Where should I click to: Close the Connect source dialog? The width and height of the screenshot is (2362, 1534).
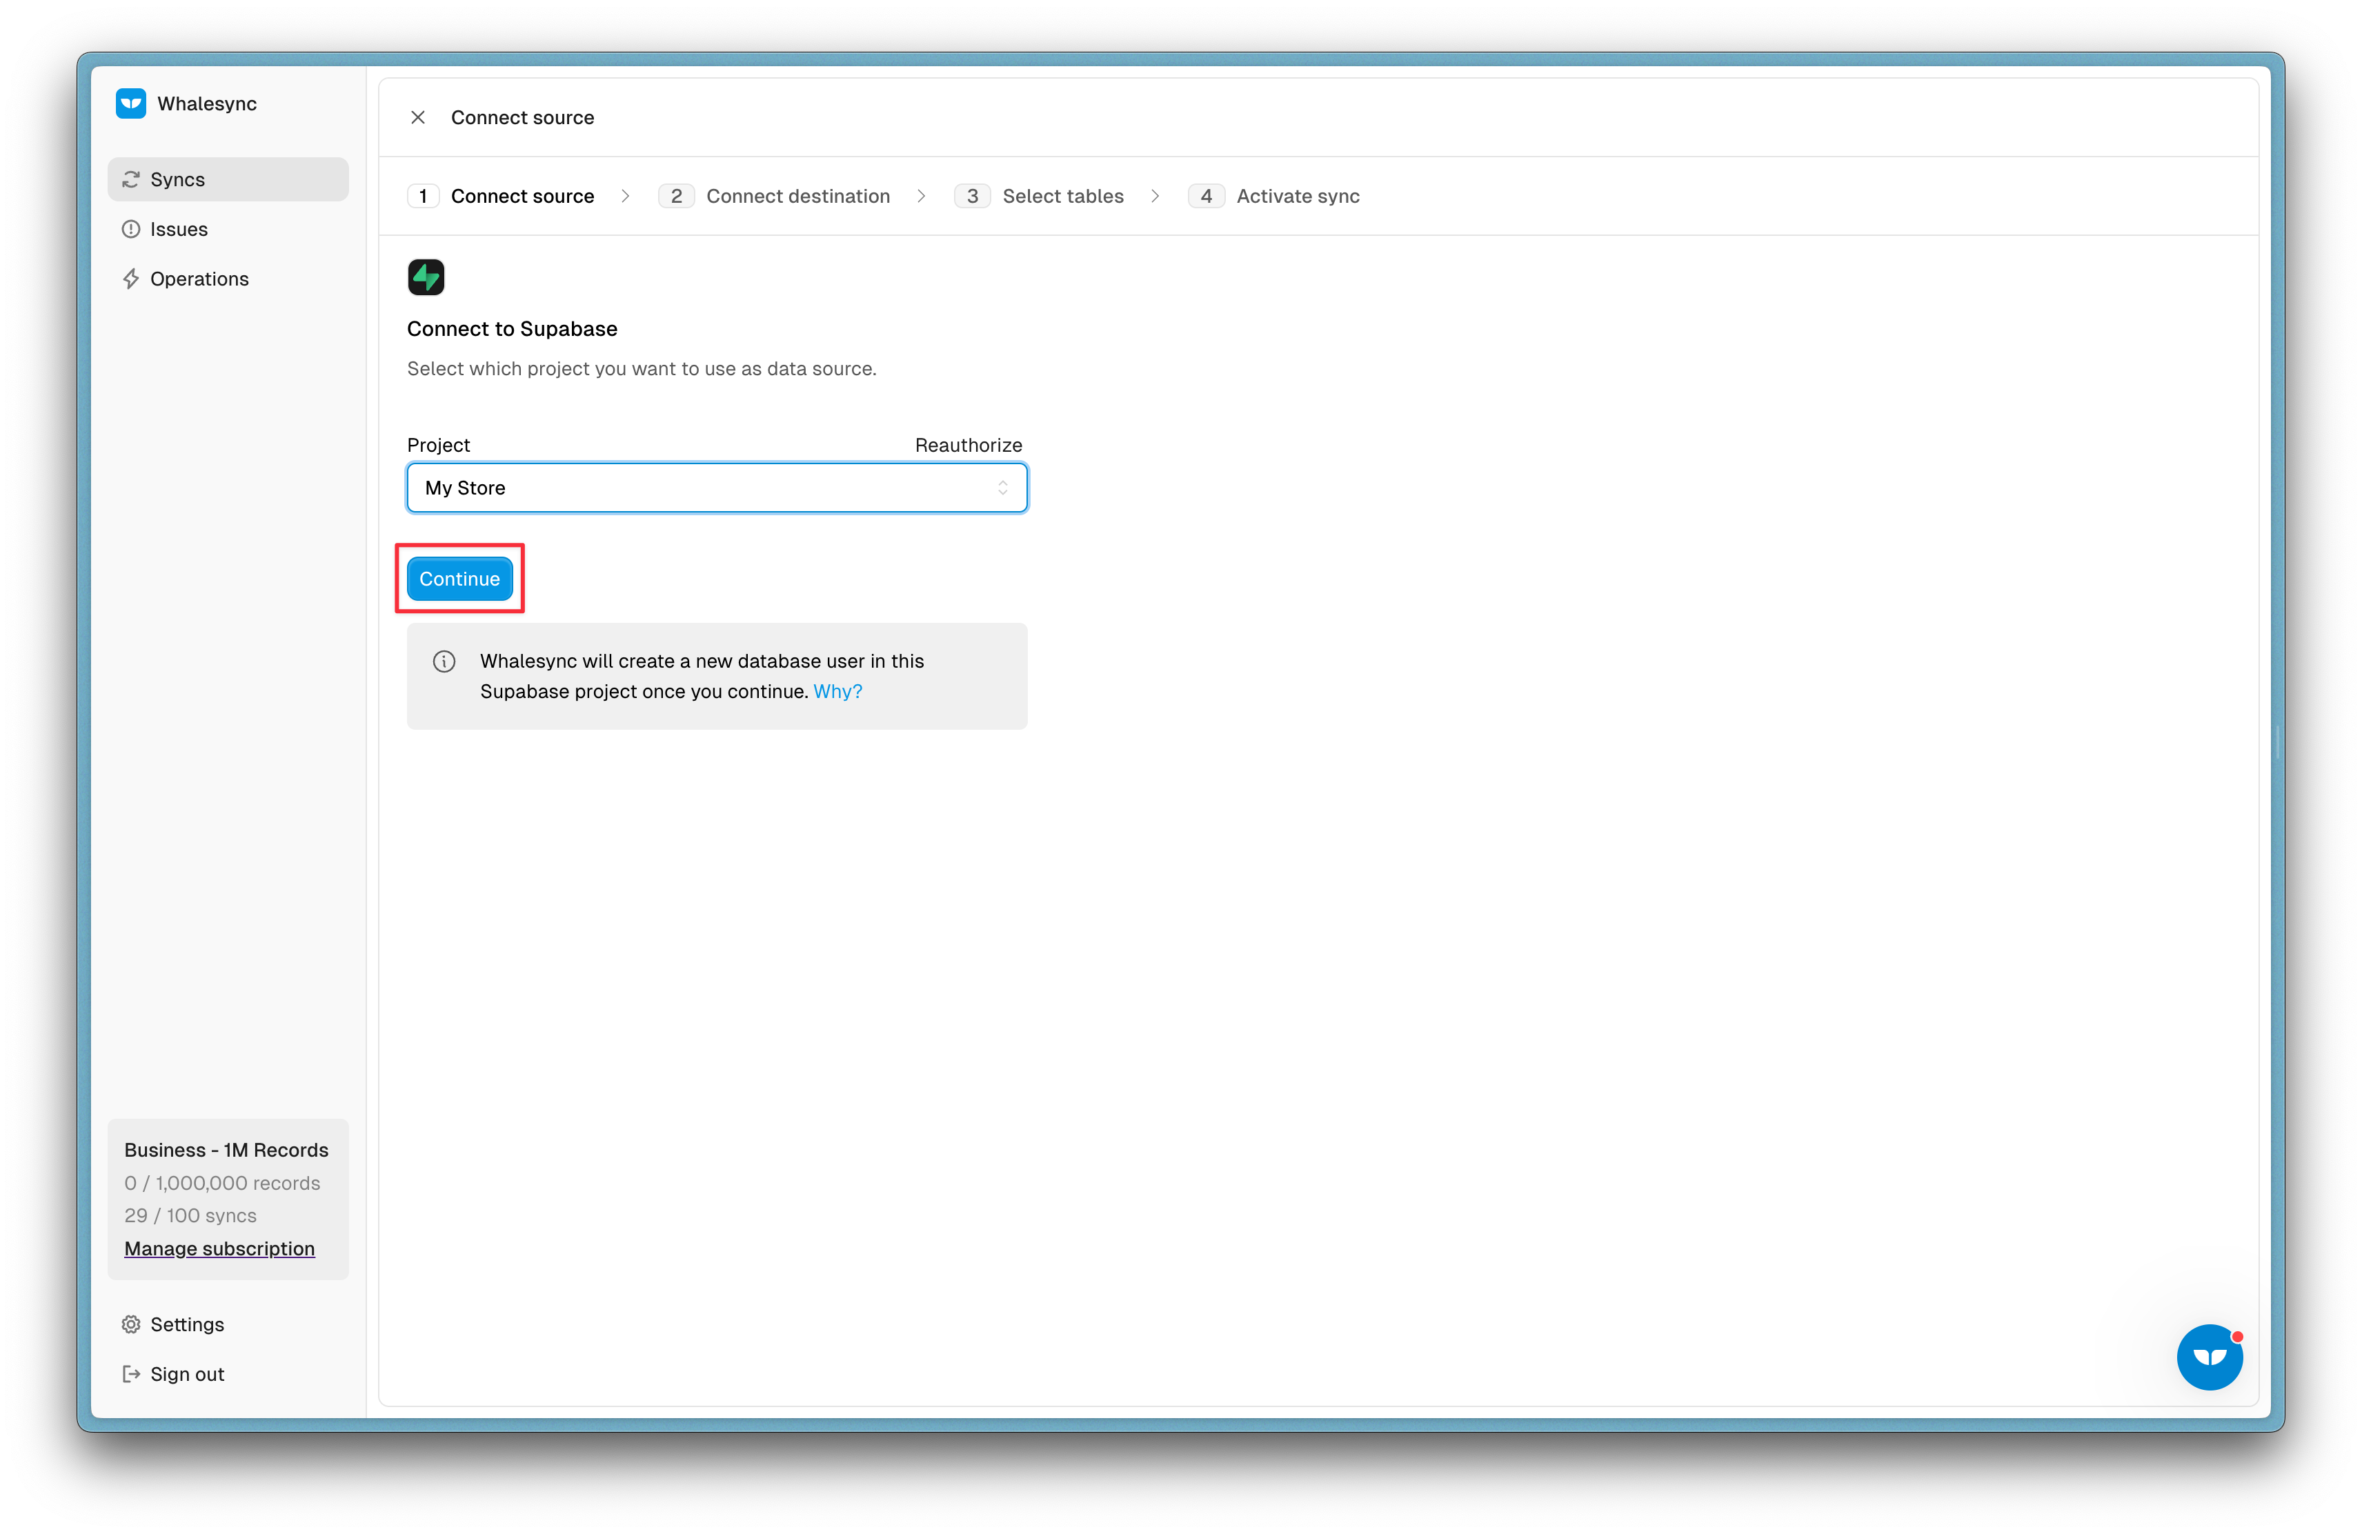point(418,117)
